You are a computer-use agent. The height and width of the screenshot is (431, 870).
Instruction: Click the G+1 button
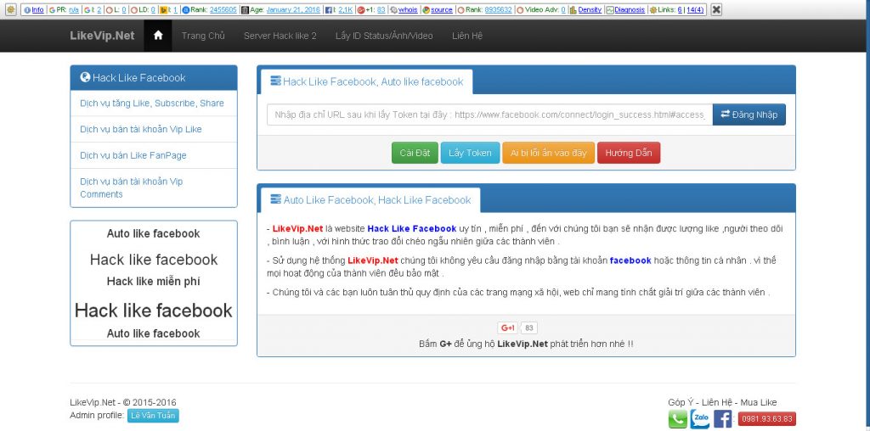tap(508, 328)
